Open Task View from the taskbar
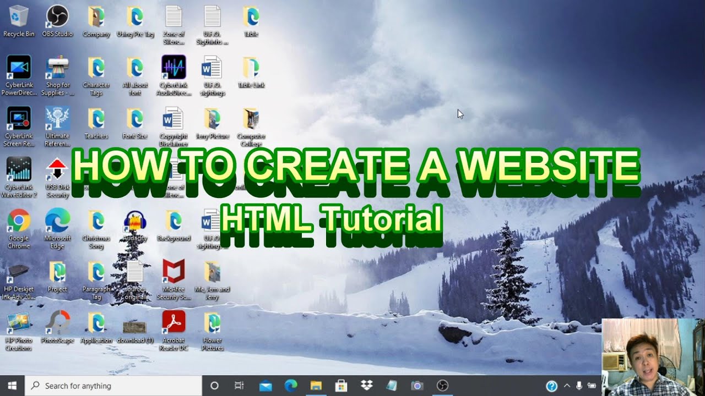 (239, 386)
